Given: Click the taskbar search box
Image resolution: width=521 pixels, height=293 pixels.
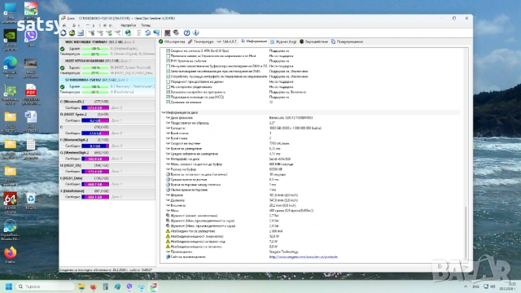Looking at the screenshot, I should point(46,286).
